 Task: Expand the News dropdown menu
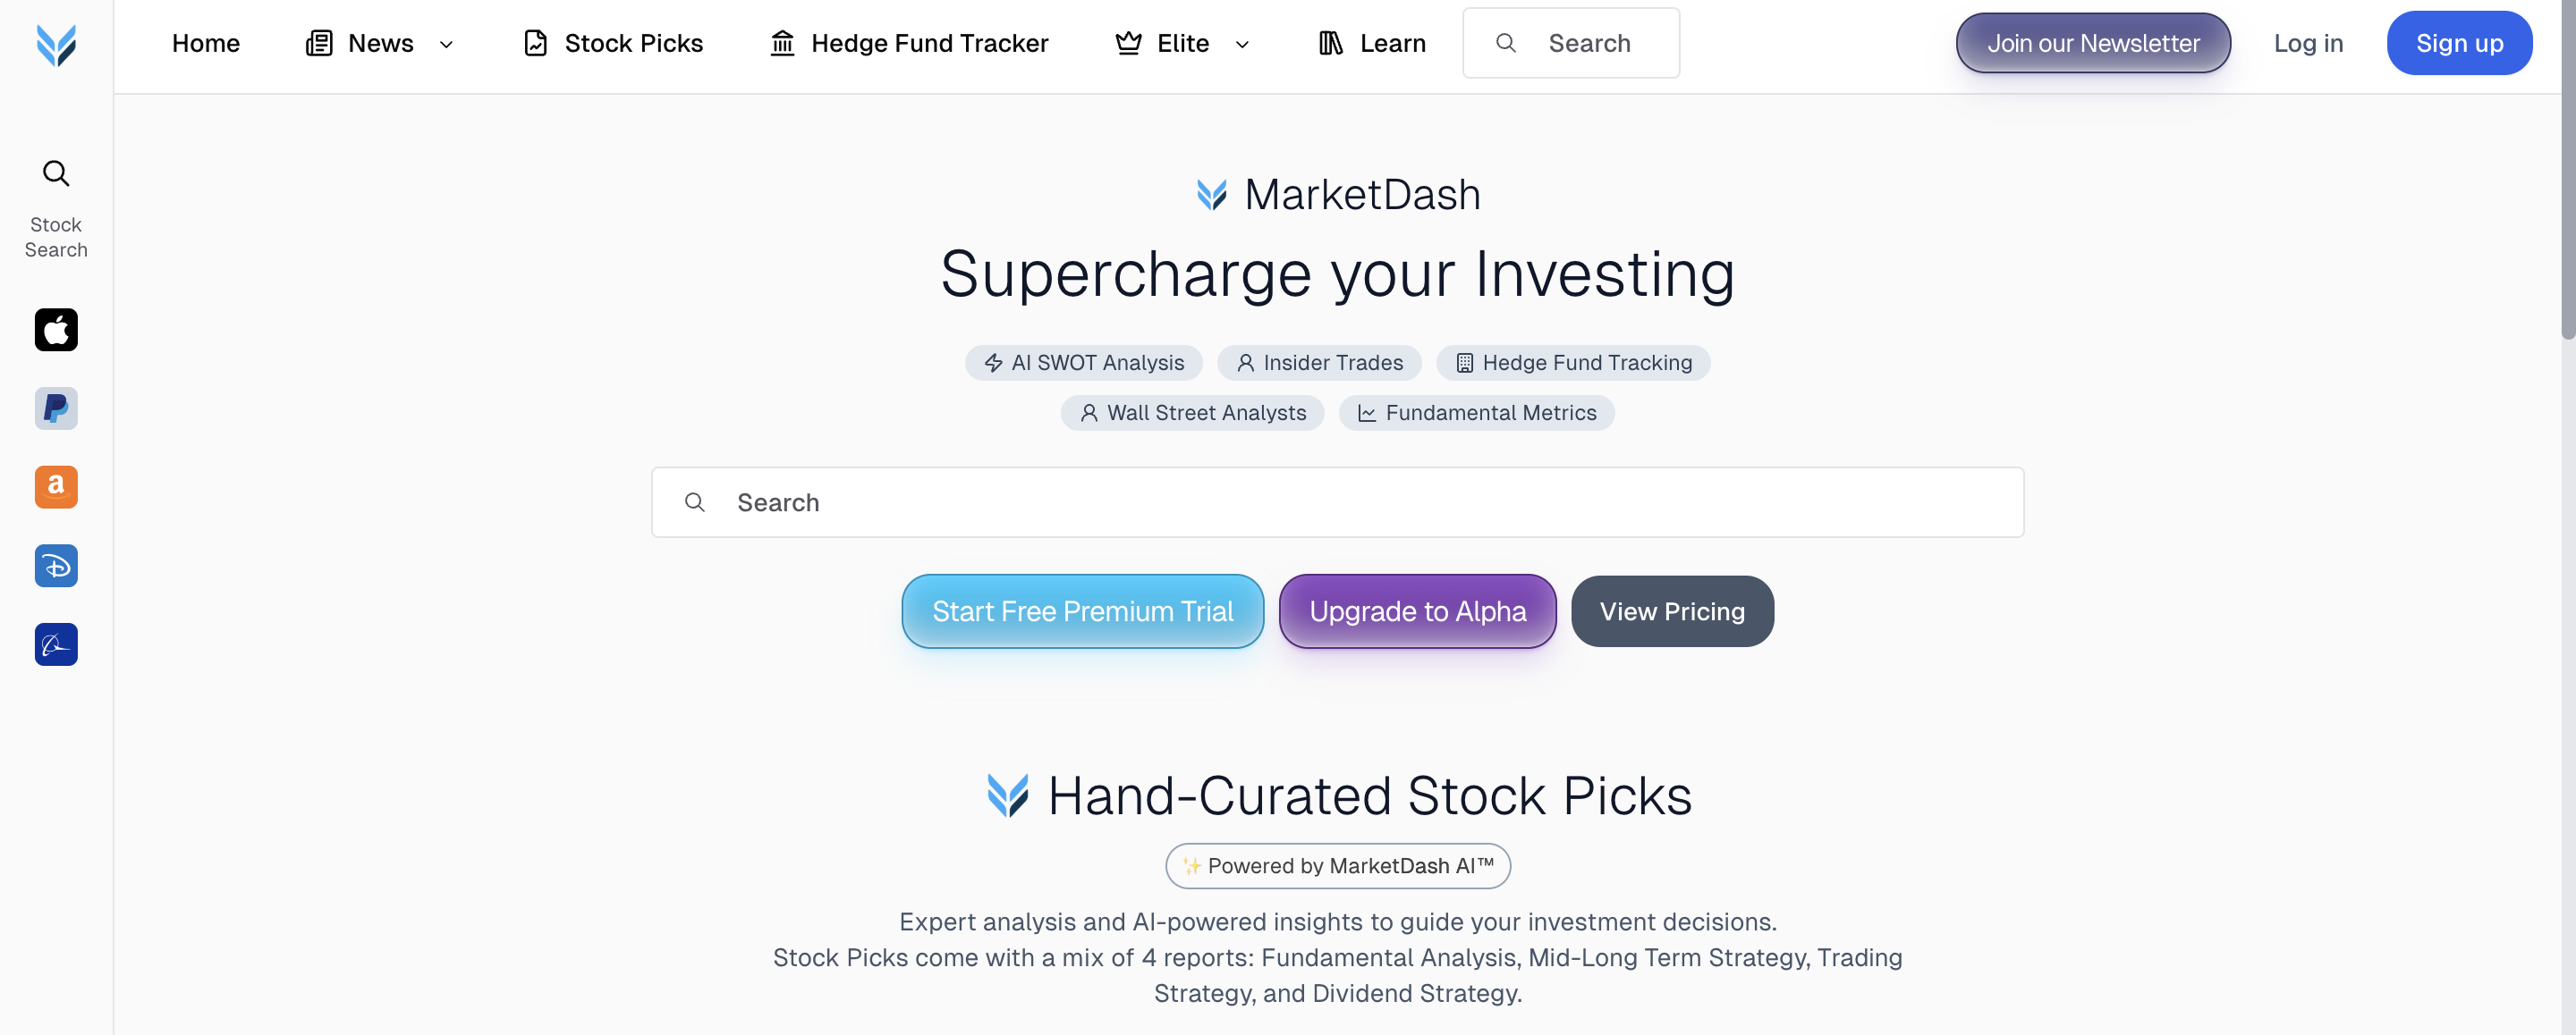tap(446, 44)
